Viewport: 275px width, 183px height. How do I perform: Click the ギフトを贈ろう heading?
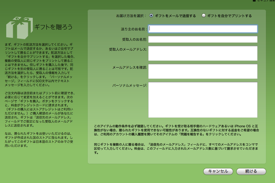pyautogui.click(x=53, y=27)
